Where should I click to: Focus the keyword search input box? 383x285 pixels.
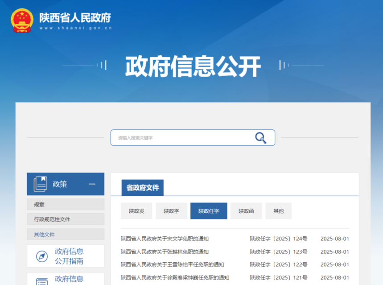click(183, 138)
